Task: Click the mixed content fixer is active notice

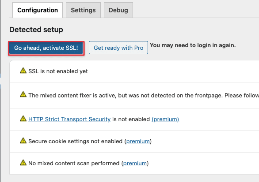Action: coord(144,95)
